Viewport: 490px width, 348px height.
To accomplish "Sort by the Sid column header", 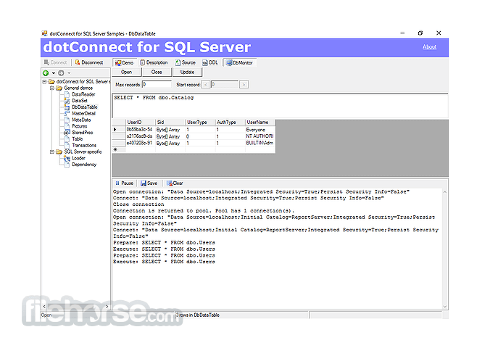I will (170, 123).
